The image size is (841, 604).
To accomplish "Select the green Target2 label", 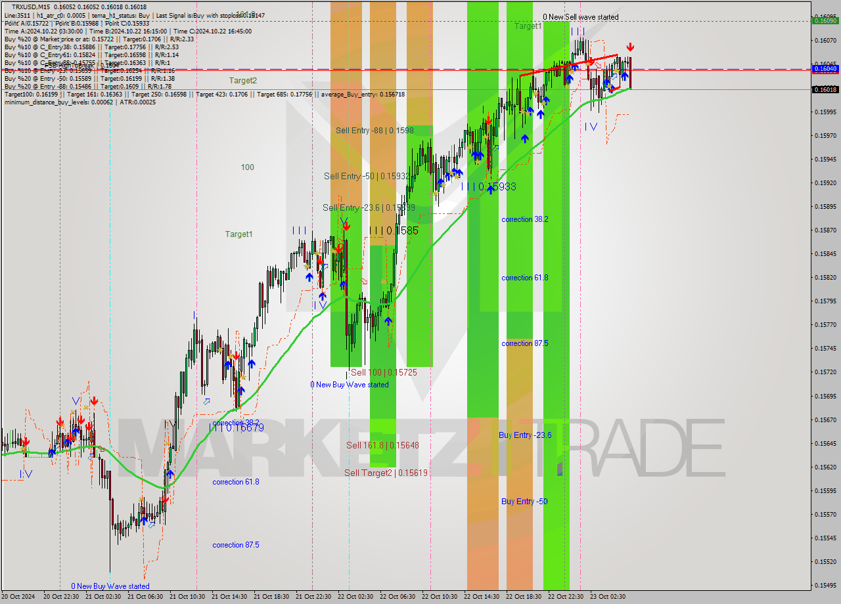I will tap(243, 80).
